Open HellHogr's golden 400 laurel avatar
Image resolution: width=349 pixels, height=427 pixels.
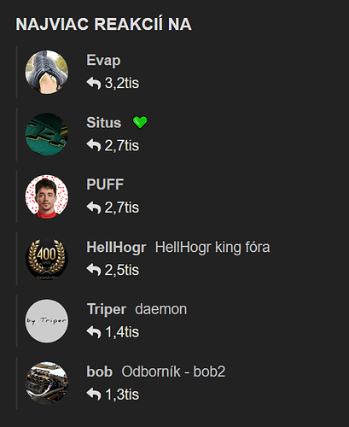point(47,259)
